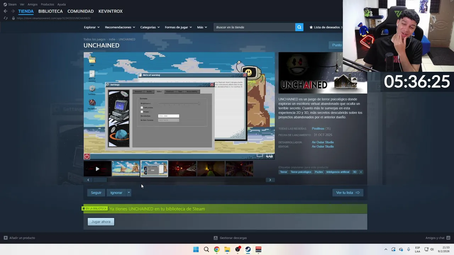Open the developer An Outer Studio link
This screenshot has width=454, height=255.
pos(323,142)
